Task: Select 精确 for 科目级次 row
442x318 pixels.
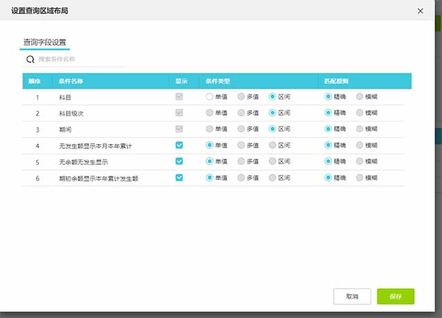Action: point(328,112)
